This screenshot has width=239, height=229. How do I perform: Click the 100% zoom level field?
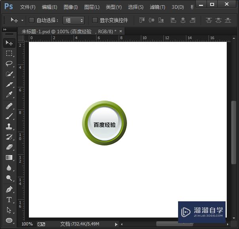(x=27, y=224)
